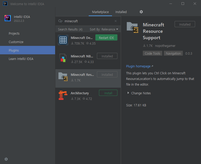Click the 4.35 rating of Minecraft Development
The height and width of the screenshot is (164, 201).
pyautogui.click(x=91, y=44)
